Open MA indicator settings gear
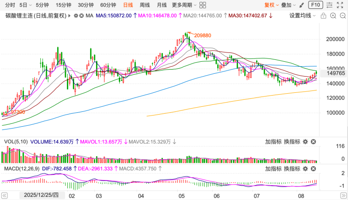The height and width of the screenshot is (200, 348). (x=76, y=16)
